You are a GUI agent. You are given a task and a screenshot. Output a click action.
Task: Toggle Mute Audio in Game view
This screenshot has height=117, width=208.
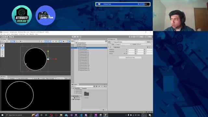[60, 79]
